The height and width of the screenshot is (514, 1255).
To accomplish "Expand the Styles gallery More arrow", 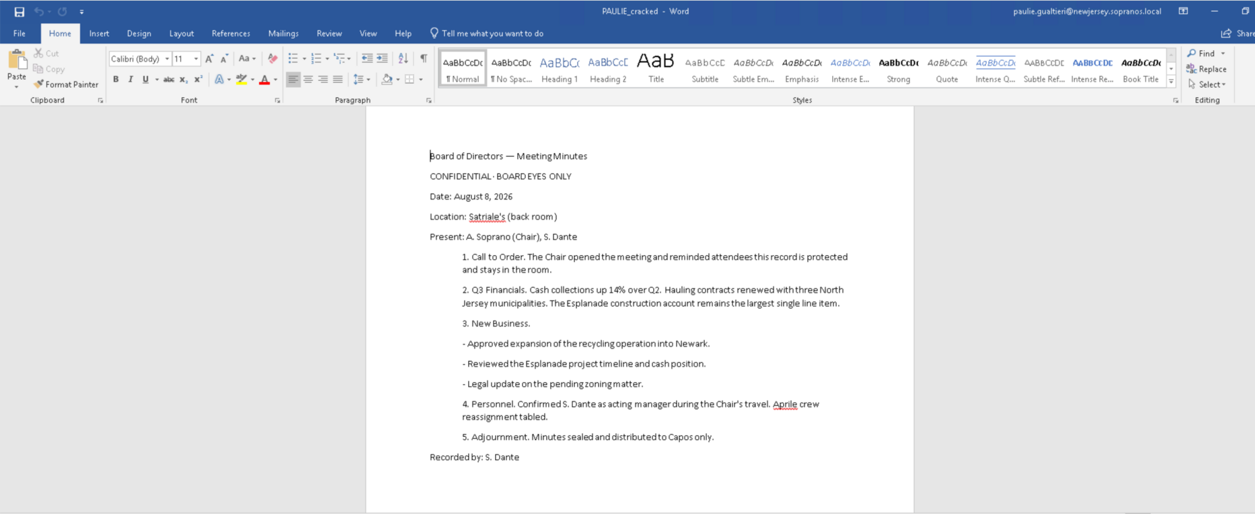I will 1171,81.
